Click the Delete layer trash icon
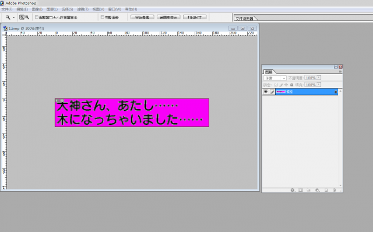Screen dimensions: 373x232 coord(334,190)
